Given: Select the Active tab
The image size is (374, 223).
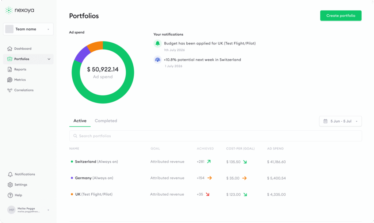Looking at the screenshot, I should [80, 121].
